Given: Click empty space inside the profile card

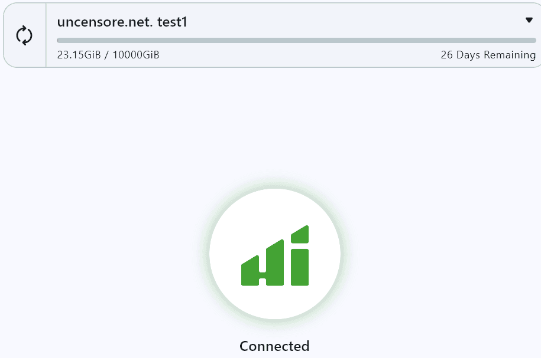Looking at the screenshot, I should click(345, 22).
